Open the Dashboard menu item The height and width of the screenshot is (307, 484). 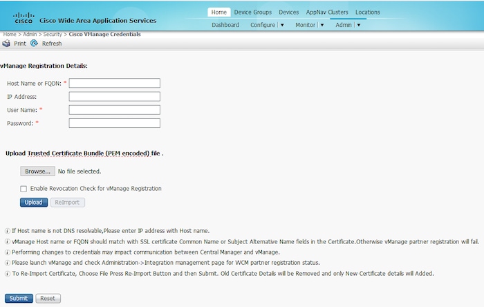(225, 25)
